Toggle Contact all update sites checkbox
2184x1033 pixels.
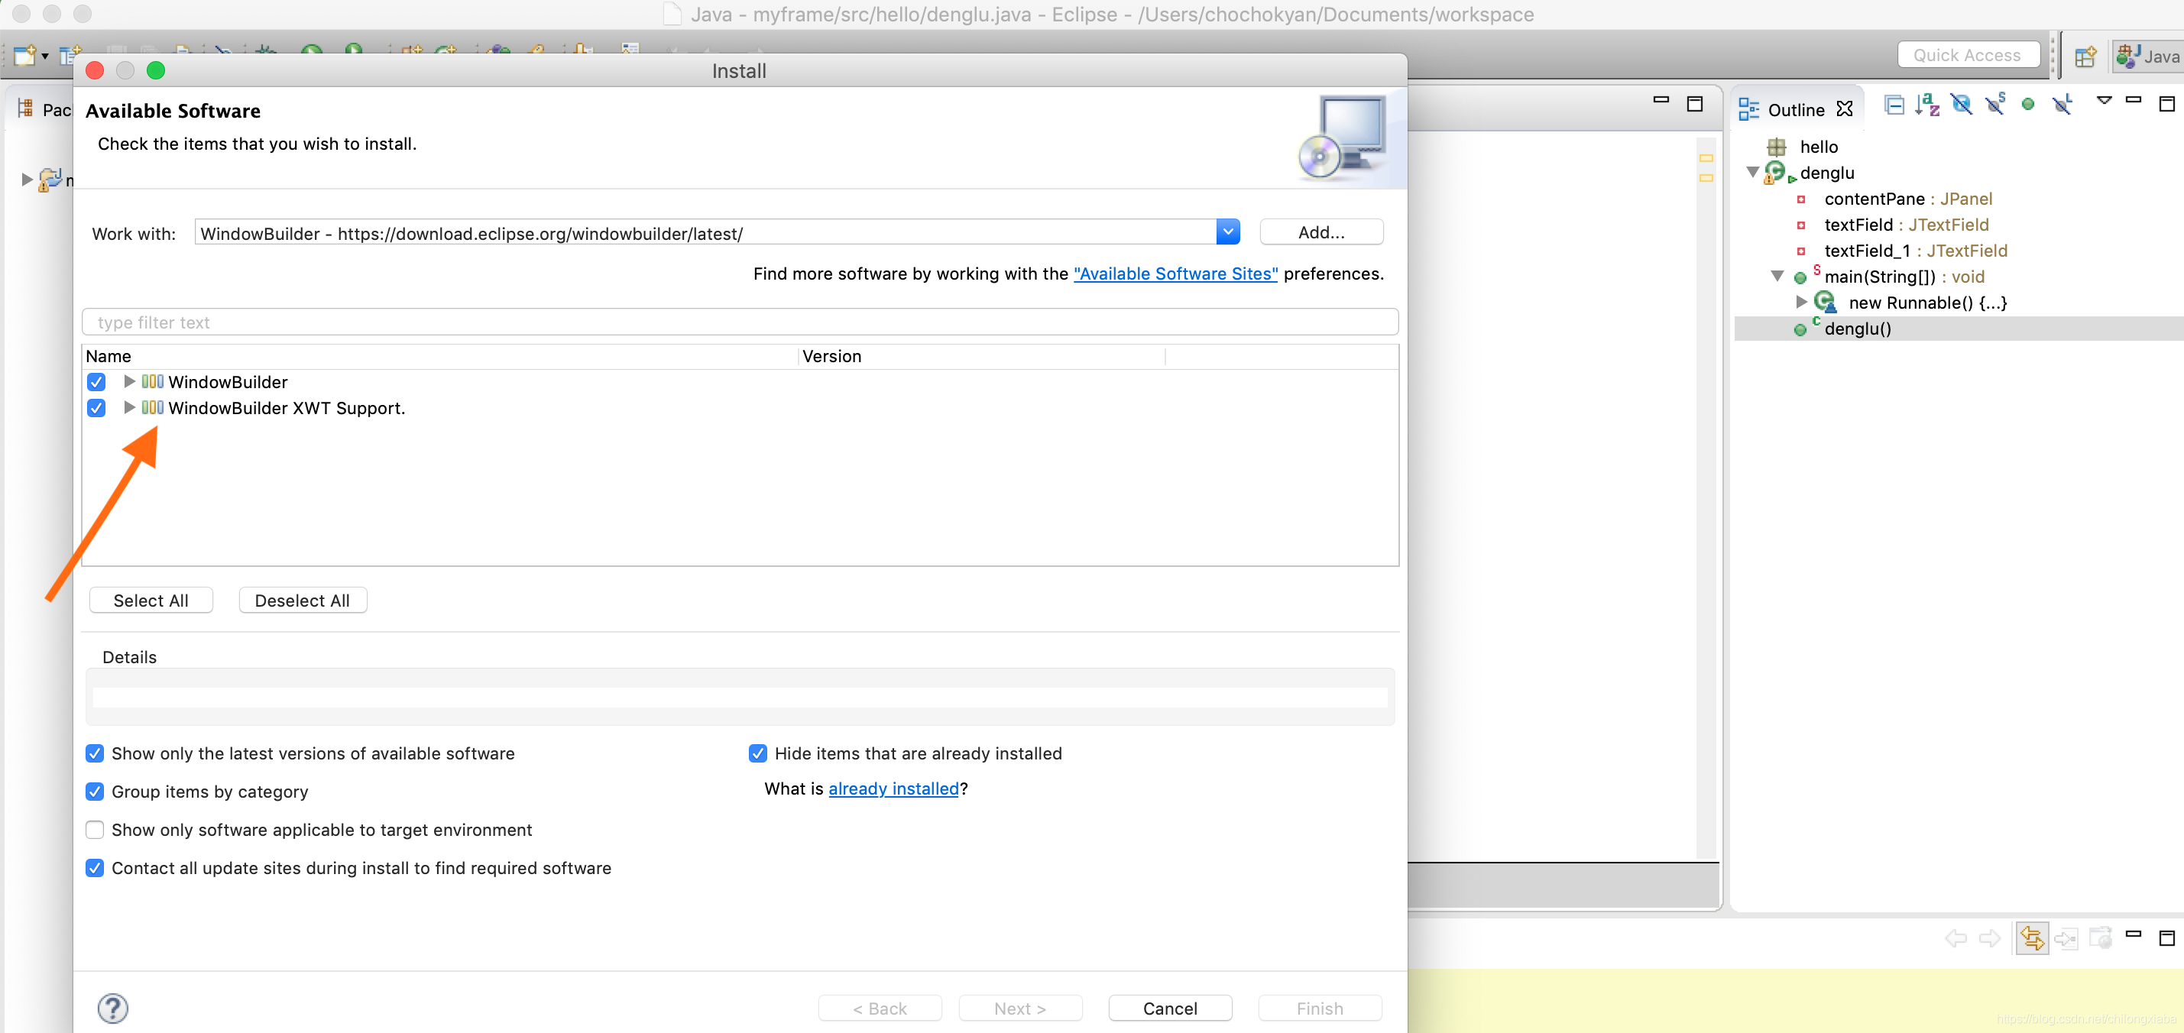[x=95, y=868]
